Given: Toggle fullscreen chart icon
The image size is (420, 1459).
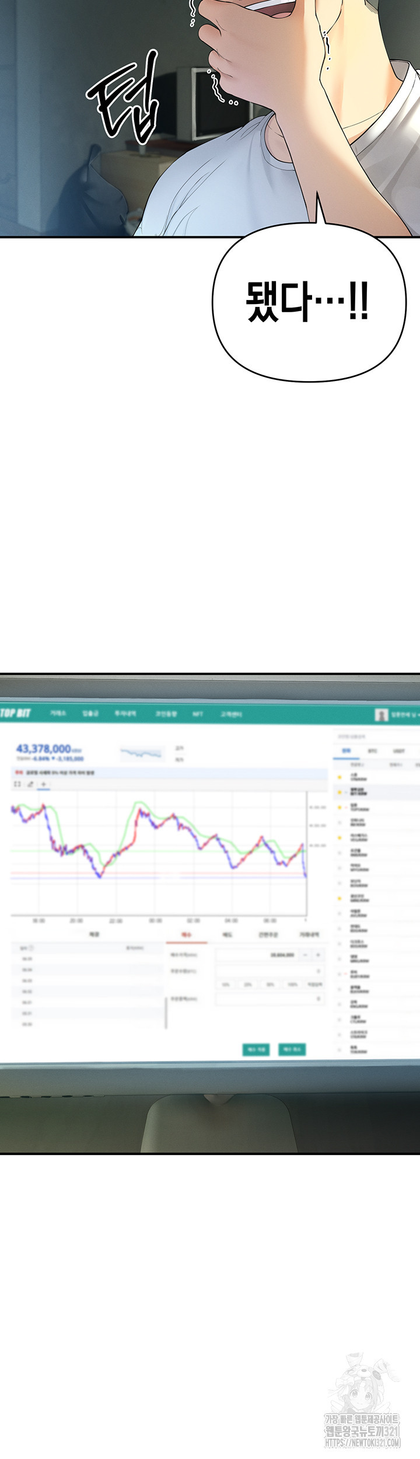Looking at the screenshot, I should click(x=17, y=784).
